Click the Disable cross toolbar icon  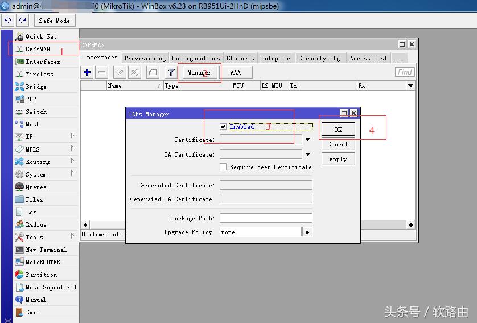point(134,72)
